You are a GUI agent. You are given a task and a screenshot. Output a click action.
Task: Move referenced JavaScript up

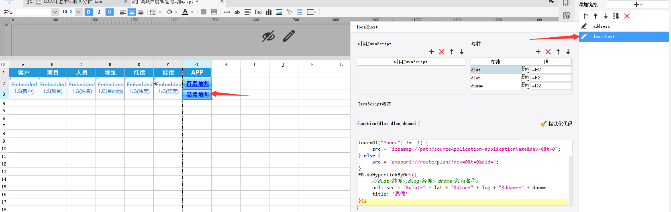pyautogui.click(x=452, y=52)
